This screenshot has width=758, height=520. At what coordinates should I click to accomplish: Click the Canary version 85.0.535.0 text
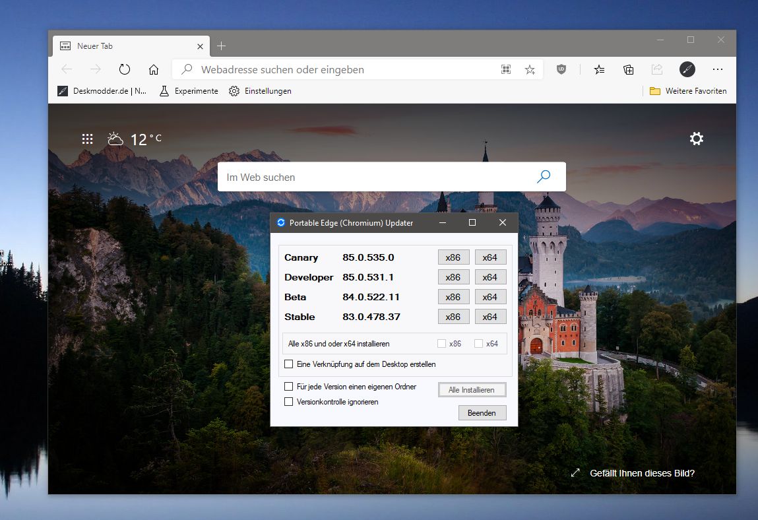click(x=368, y=257)
